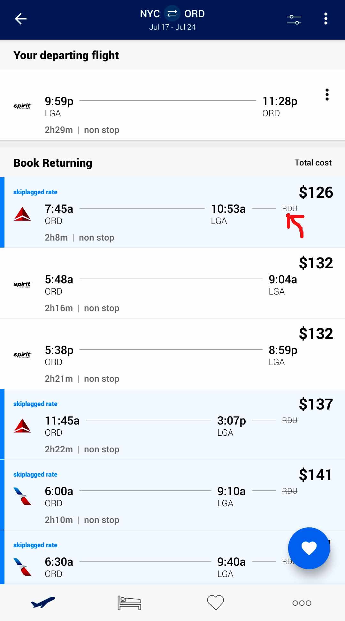Tap the skiplagged rate label above 11:45a
This screenshot has width=345, height=621.
35,404
